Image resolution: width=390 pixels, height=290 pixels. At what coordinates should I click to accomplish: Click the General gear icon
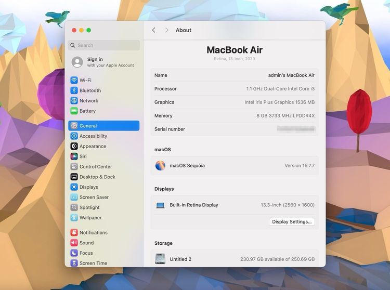pos(74,126)
